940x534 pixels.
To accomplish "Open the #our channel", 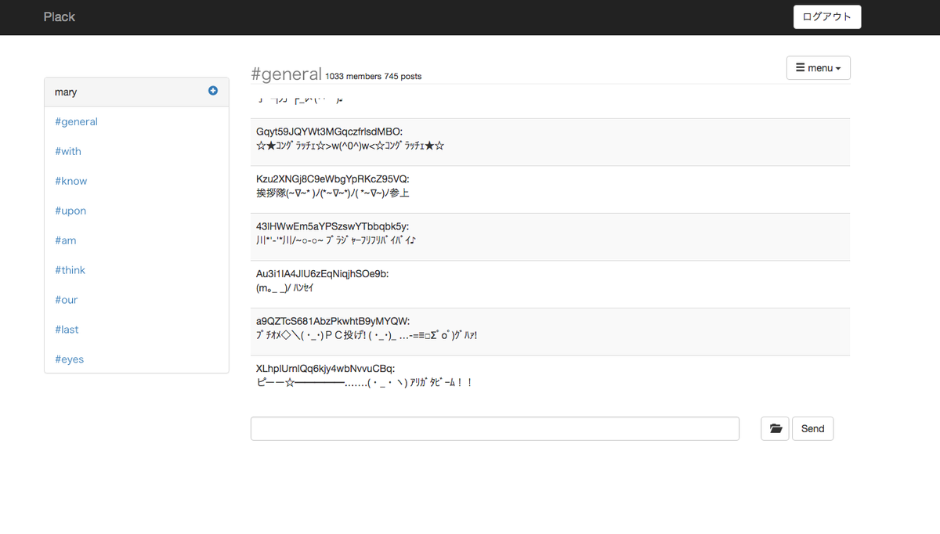I will coord(67,300).
